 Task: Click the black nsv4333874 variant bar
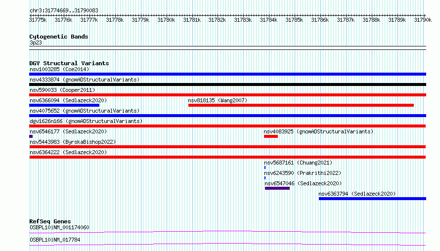(227, 84)
